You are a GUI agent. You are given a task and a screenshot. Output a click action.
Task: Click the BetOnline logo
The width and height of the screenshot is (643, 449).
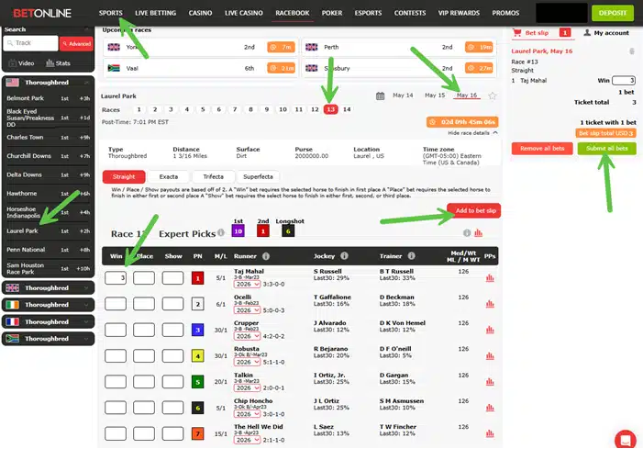coord(42,13)
